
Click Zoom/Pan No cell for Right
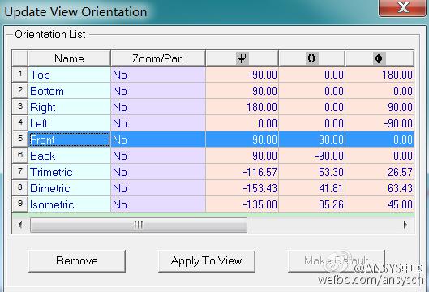(x=158, y=107)
